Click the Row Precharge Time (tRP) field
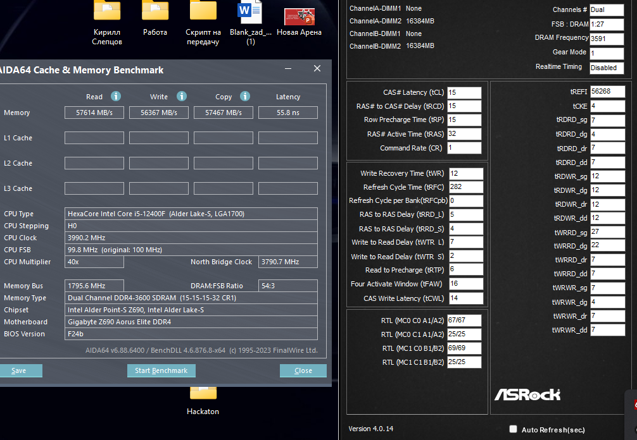The width and height of the screenshot is (637, 440). [x=464, y=120]
